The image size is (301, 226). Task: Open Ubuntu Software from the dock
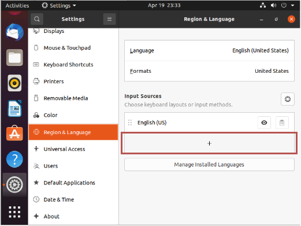pos(14,133)
